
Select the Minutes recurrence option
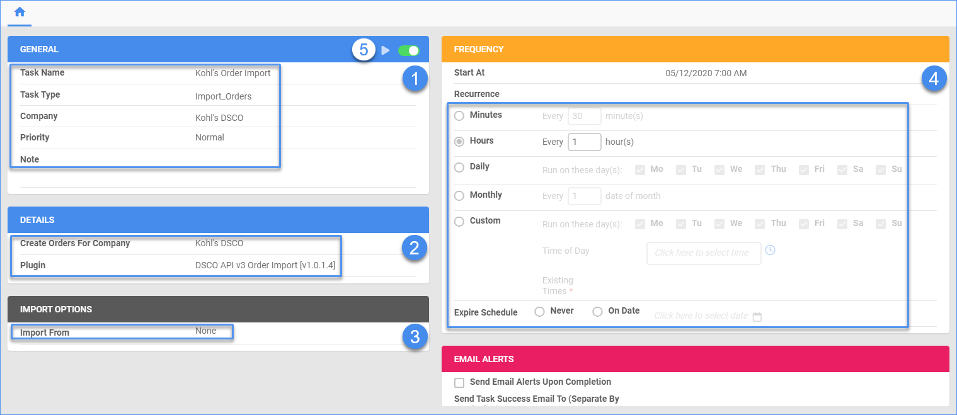459,115
